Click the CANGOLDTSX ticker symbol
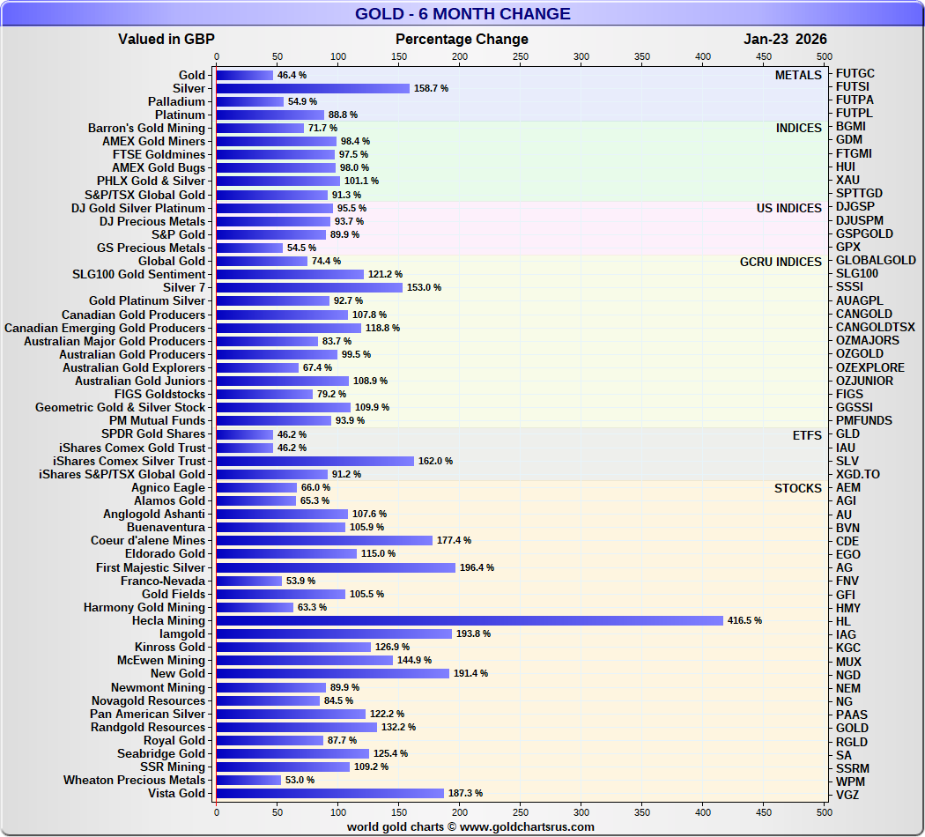This screenshot has width=925, height=837. pyautogui.click(x=875, y=327)
